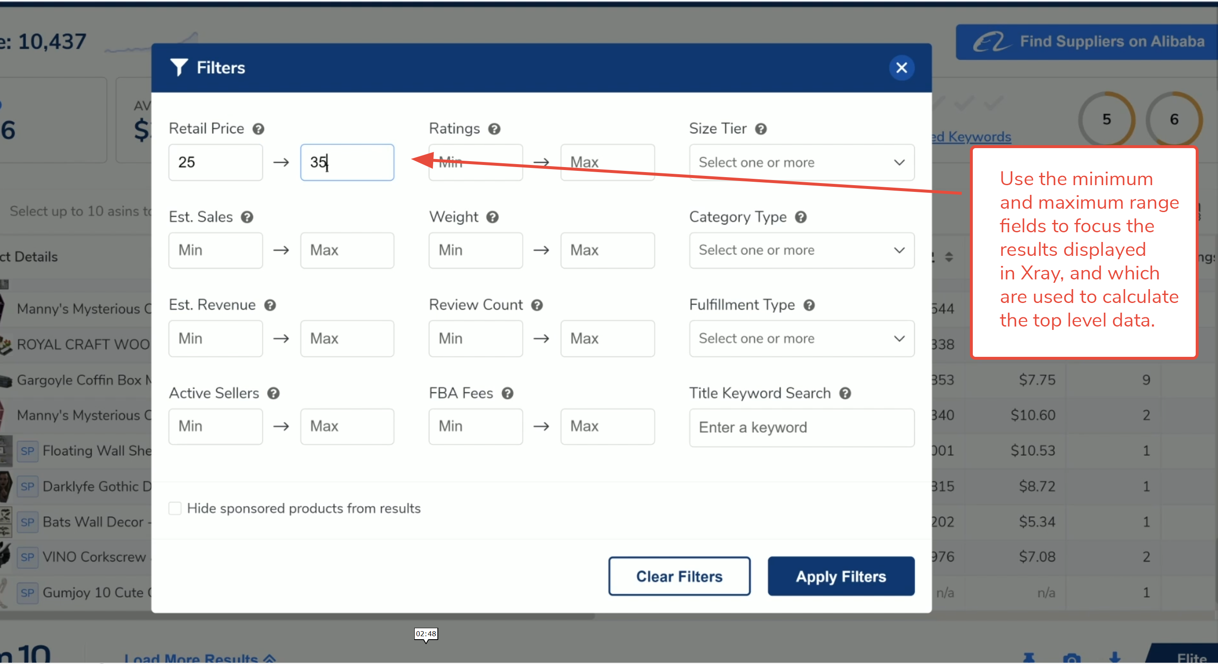Click the Ratings help question icon
Image resolution: width=1218 pixels, height=664 pixels.
[x=494, y=129]
